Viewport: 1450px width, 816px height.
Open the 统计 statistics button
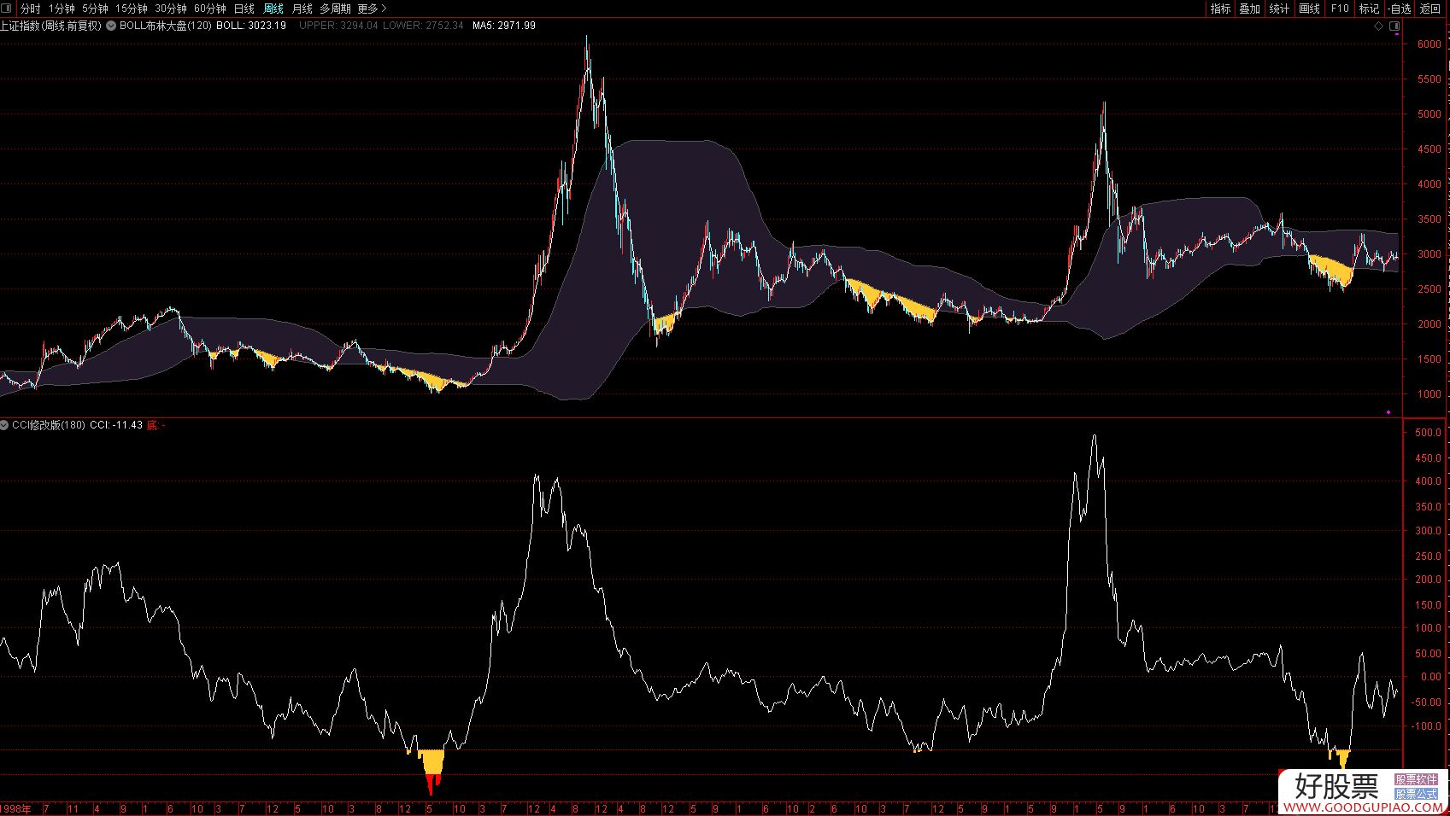(1279, 9)
